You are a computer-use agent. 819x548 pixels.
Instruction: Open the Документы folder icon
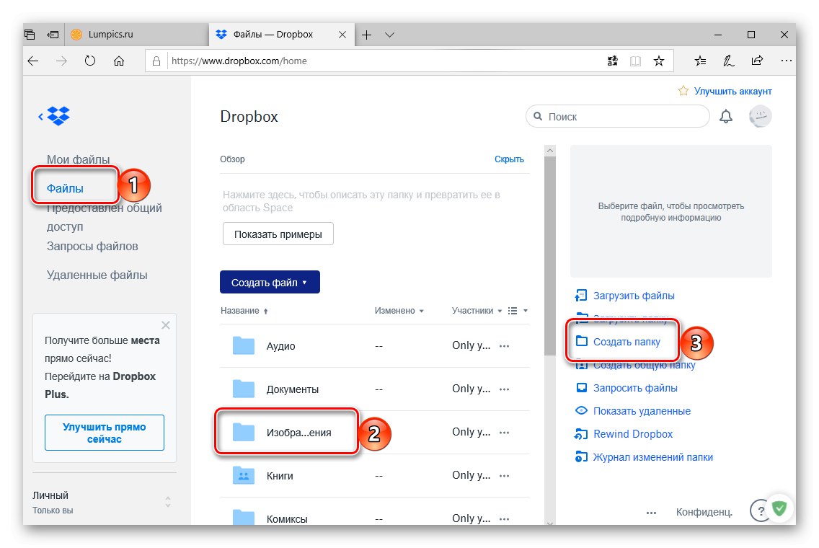pos(244,389)
